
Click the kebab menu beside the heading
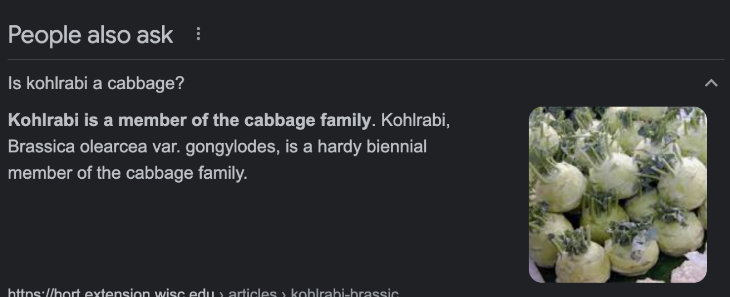point(199,35)
